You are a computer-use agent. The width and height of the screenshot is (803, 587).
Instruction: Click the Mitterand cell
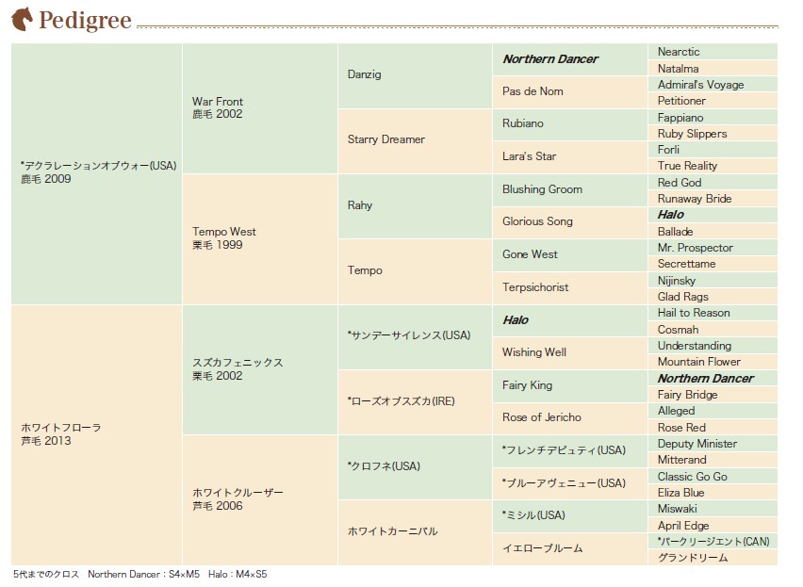[713, 460]
